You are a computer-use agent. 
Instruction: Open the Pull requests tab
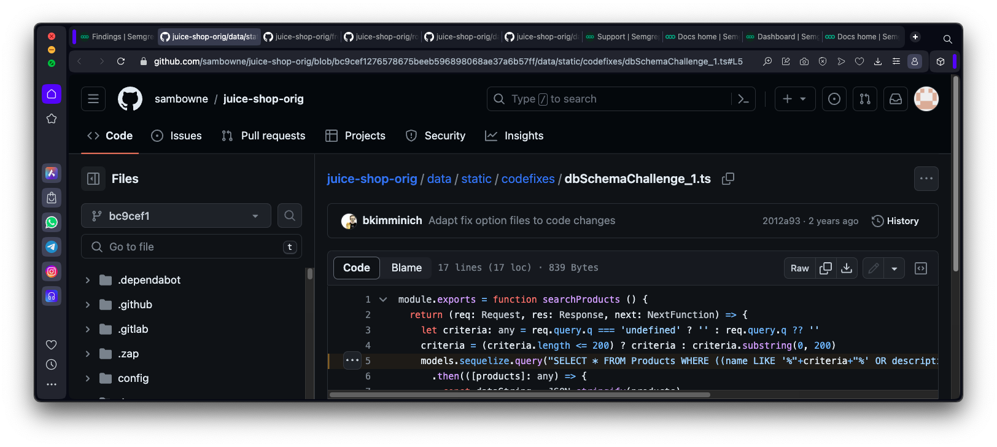[x=263, y=136]
